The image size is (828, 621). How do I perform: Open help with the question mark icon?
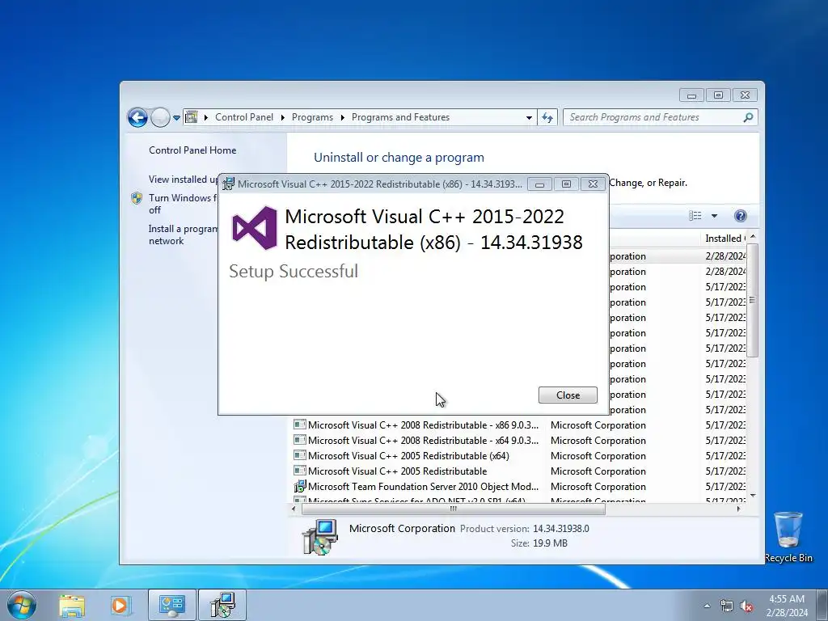(x=741, y=215)
